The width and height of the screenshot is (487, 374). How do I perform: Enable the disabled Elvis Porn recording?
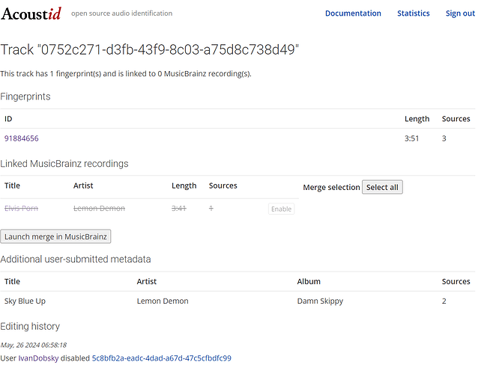[x=281, y=209]
